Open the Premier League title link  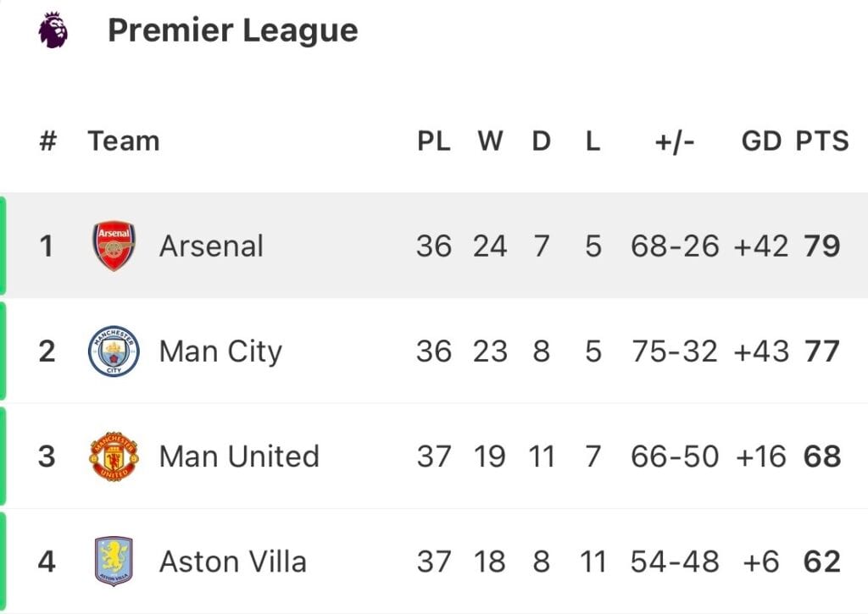233,30
